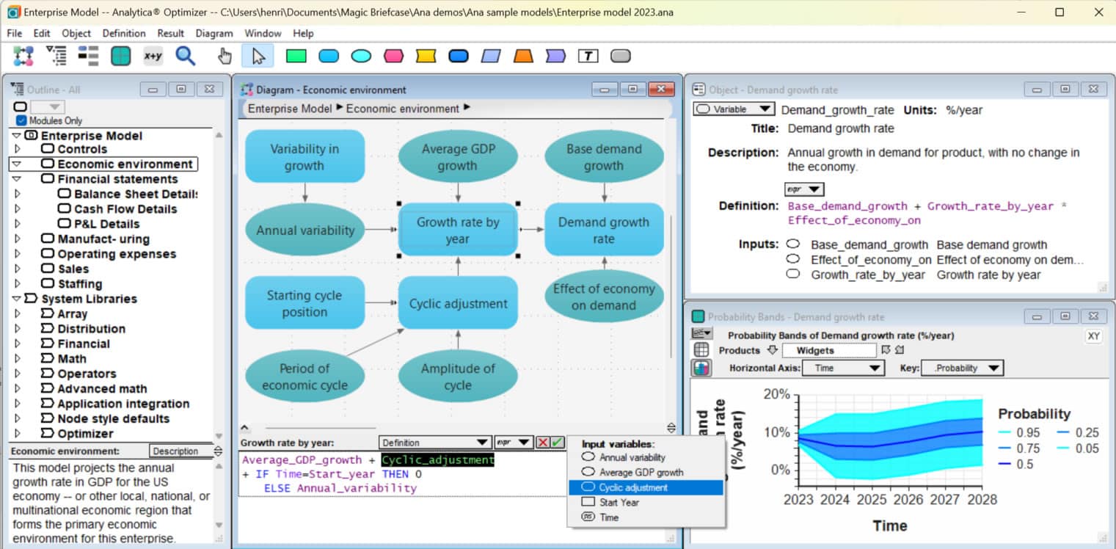Pick the text box T node tool
Screen dimensions: 1116x549
[x=588, y=56]
